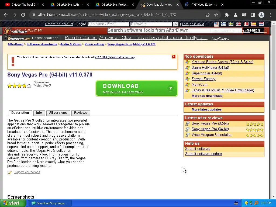The height and width of the screenshot is (207, 276).
Task: Close the YouTube 'I Made The Real G-M' tab
Action: [x=43, y=5]
